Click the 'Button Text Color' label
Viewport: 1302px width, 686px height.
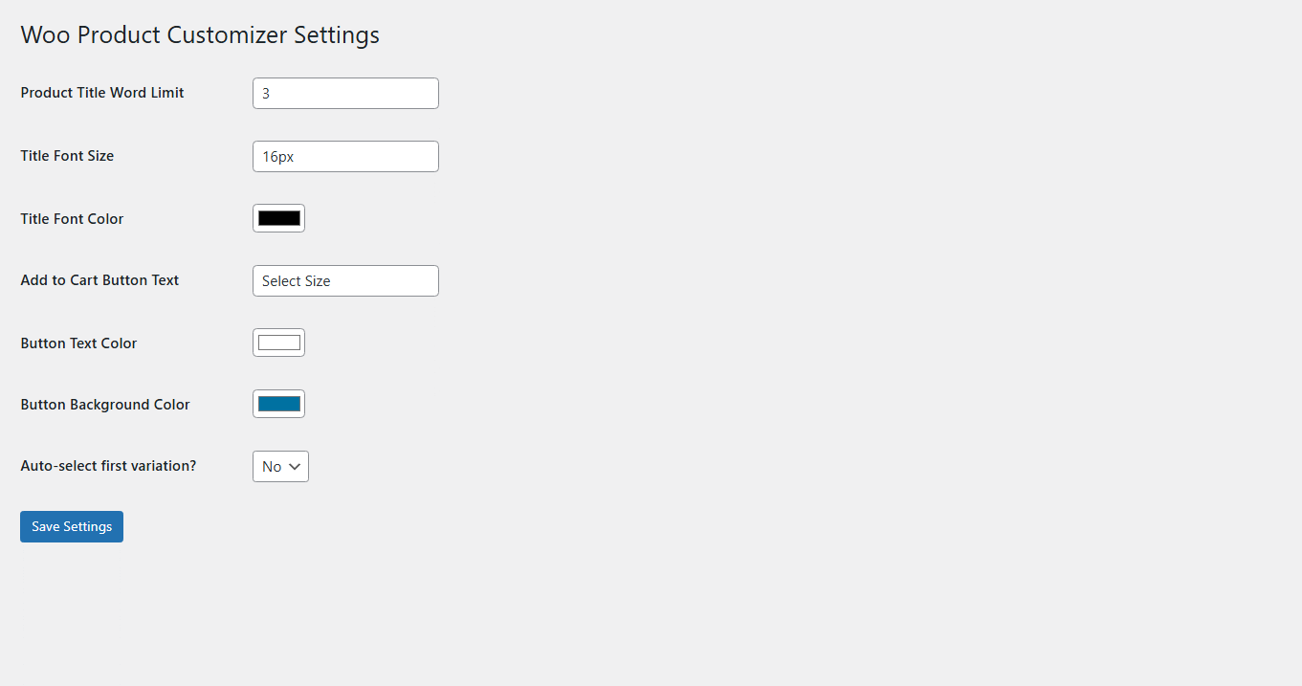coord(78,343)
